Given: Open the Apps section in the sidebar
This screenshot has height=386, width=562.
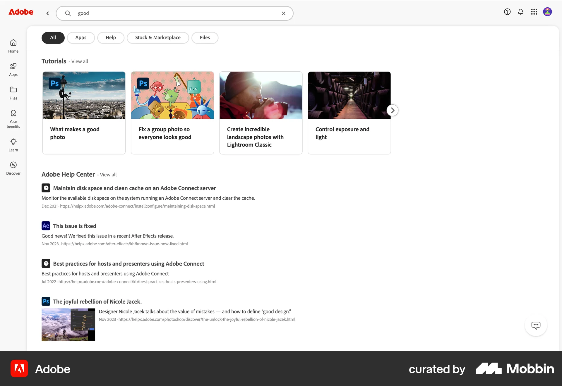Looking at the screenshot, I should (x=13, y=70).
